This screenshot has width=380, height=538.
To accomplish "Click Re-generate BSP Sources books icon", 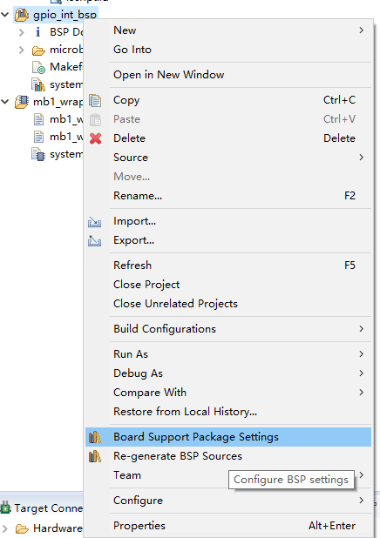I will pos(95,456).
